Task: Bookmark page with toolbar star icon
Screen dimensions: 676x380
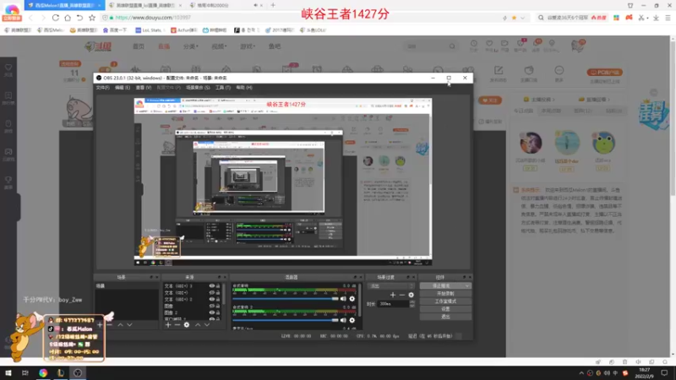Action: coord(92,18)
